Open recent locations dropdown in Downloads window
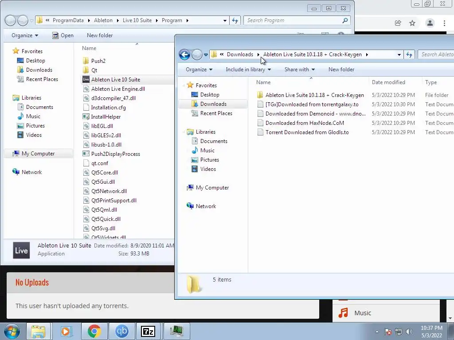Viewport: 454px width, 340px height. click(206, 54)
